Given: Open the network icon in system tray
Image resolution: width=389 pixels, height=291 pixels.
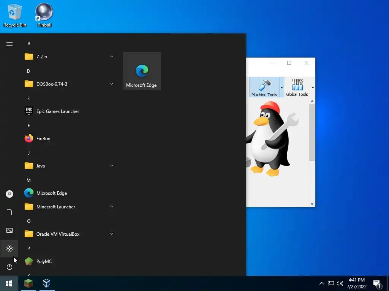Looking at the screenshot, I should point(331,283).
